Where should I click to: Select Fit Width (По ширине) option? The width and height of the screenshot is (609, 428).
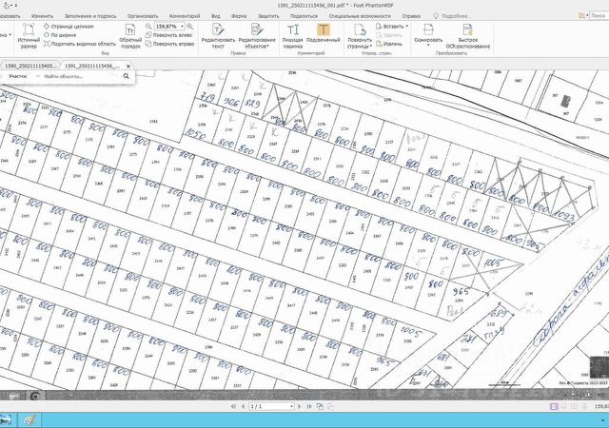(60, 35)
